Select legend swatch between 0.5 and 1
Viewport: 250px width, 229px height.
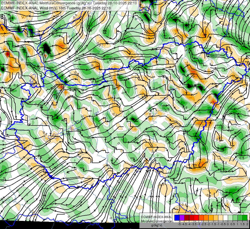[x=235, y=218]
